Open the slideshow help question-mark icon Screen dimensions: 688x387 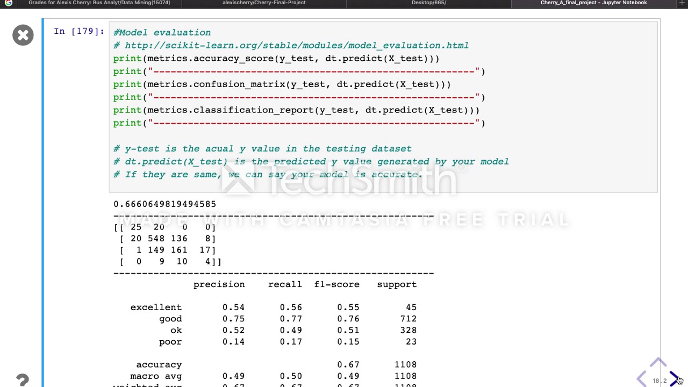[x=22, y=380]
